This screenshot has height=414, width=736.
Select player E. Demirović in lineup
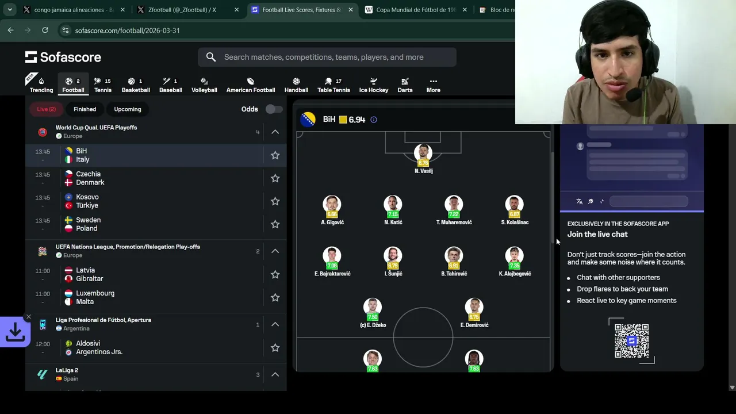pos(474,313)
